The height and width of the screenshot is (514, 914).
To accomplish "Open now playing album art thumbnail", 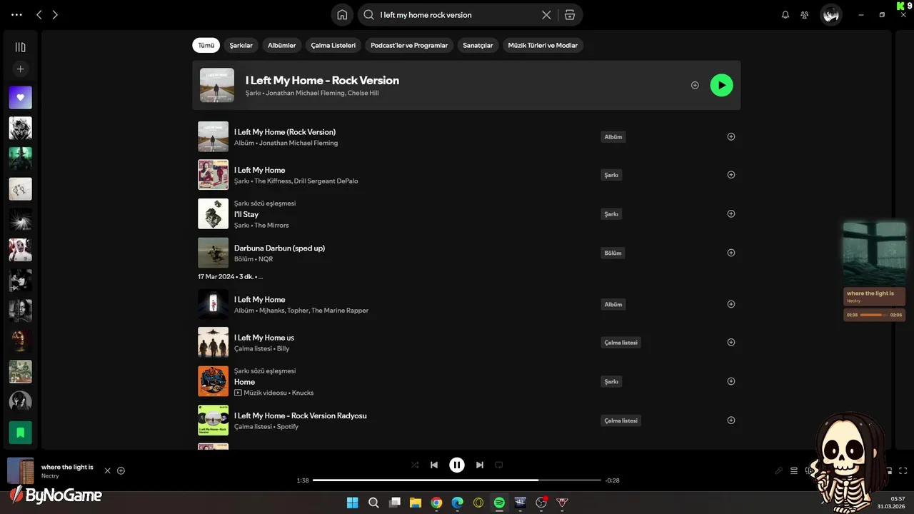I will [x=20, y=470].
